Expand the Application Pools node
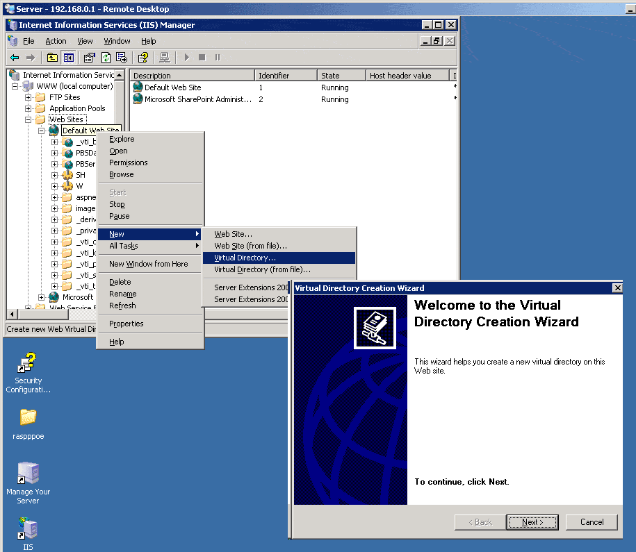The height and width of the screenshot is (552, 636). [28, 108]
